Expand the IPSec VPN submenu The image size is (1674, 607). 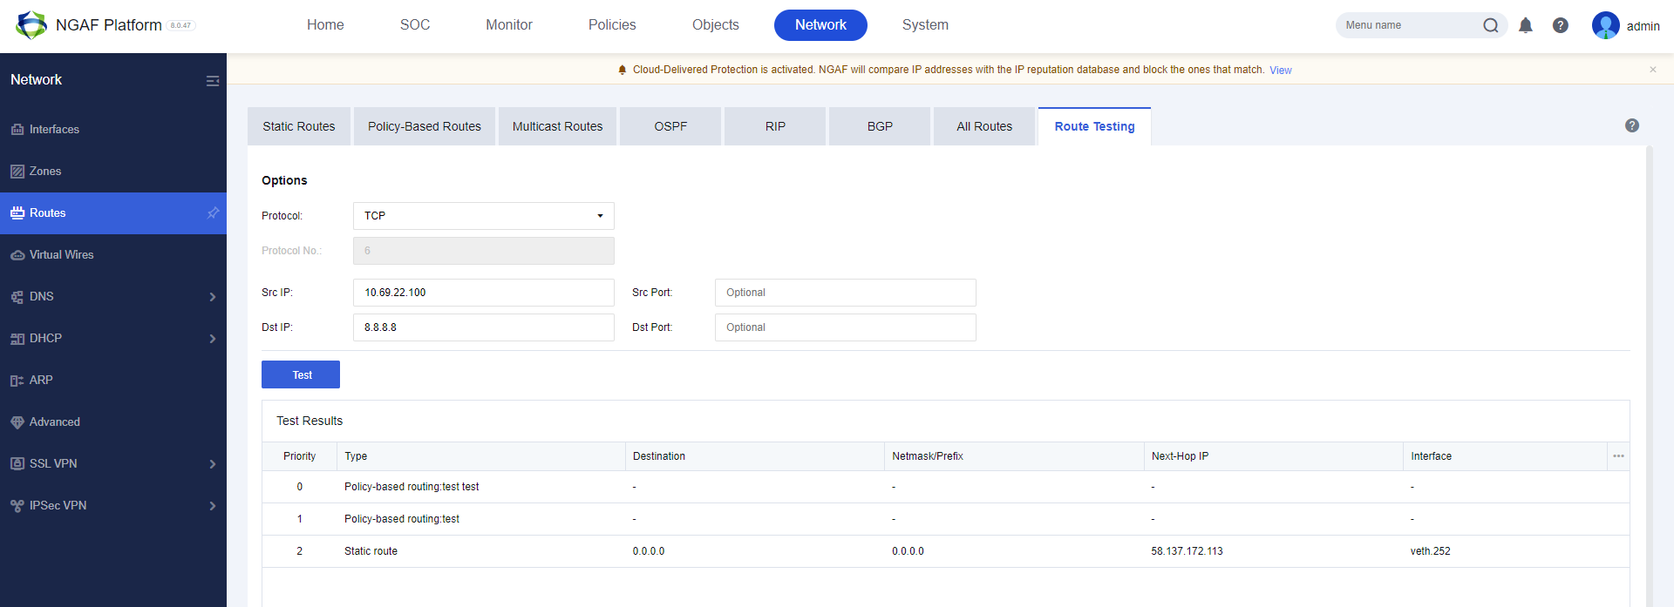(212, 506)
